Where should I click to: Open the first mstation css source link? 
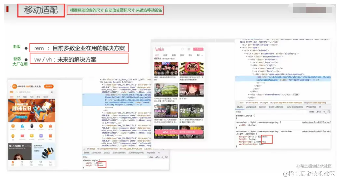[316, 122]
